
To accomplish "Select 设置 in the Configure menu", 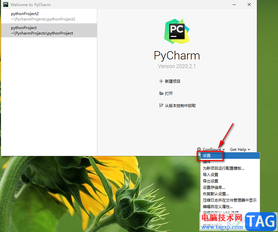I will tap(230, 156).
